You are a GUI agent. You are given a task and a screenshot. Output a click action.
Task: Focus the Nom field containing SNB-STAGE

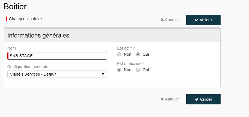coord(57,56)
